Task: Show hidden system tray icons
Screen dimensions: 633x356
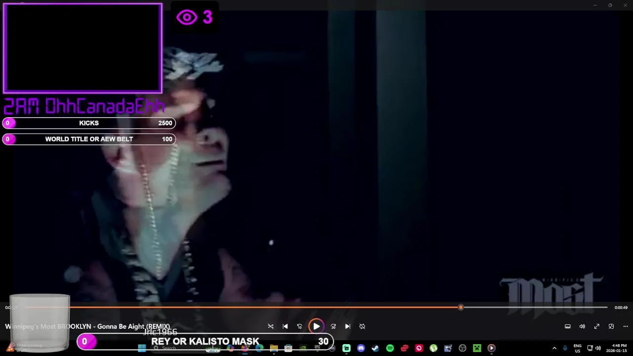Action: pos(554,348)
